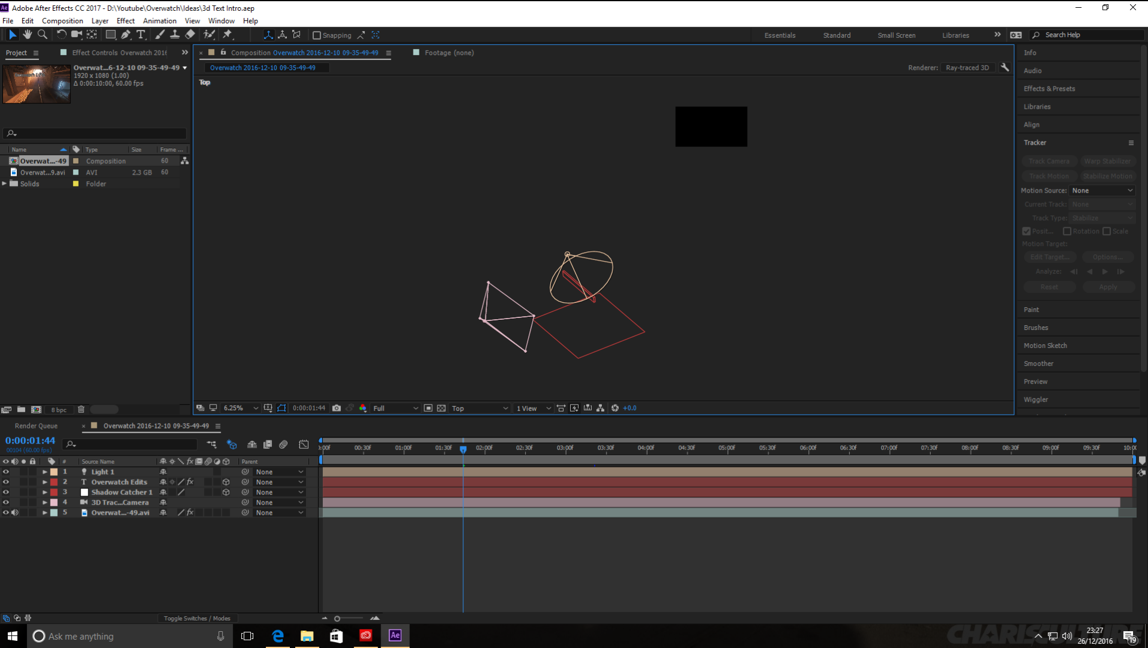
Task: Open the Composition Mini-Flowchart in timeline
Action: [x=212, y=445]
